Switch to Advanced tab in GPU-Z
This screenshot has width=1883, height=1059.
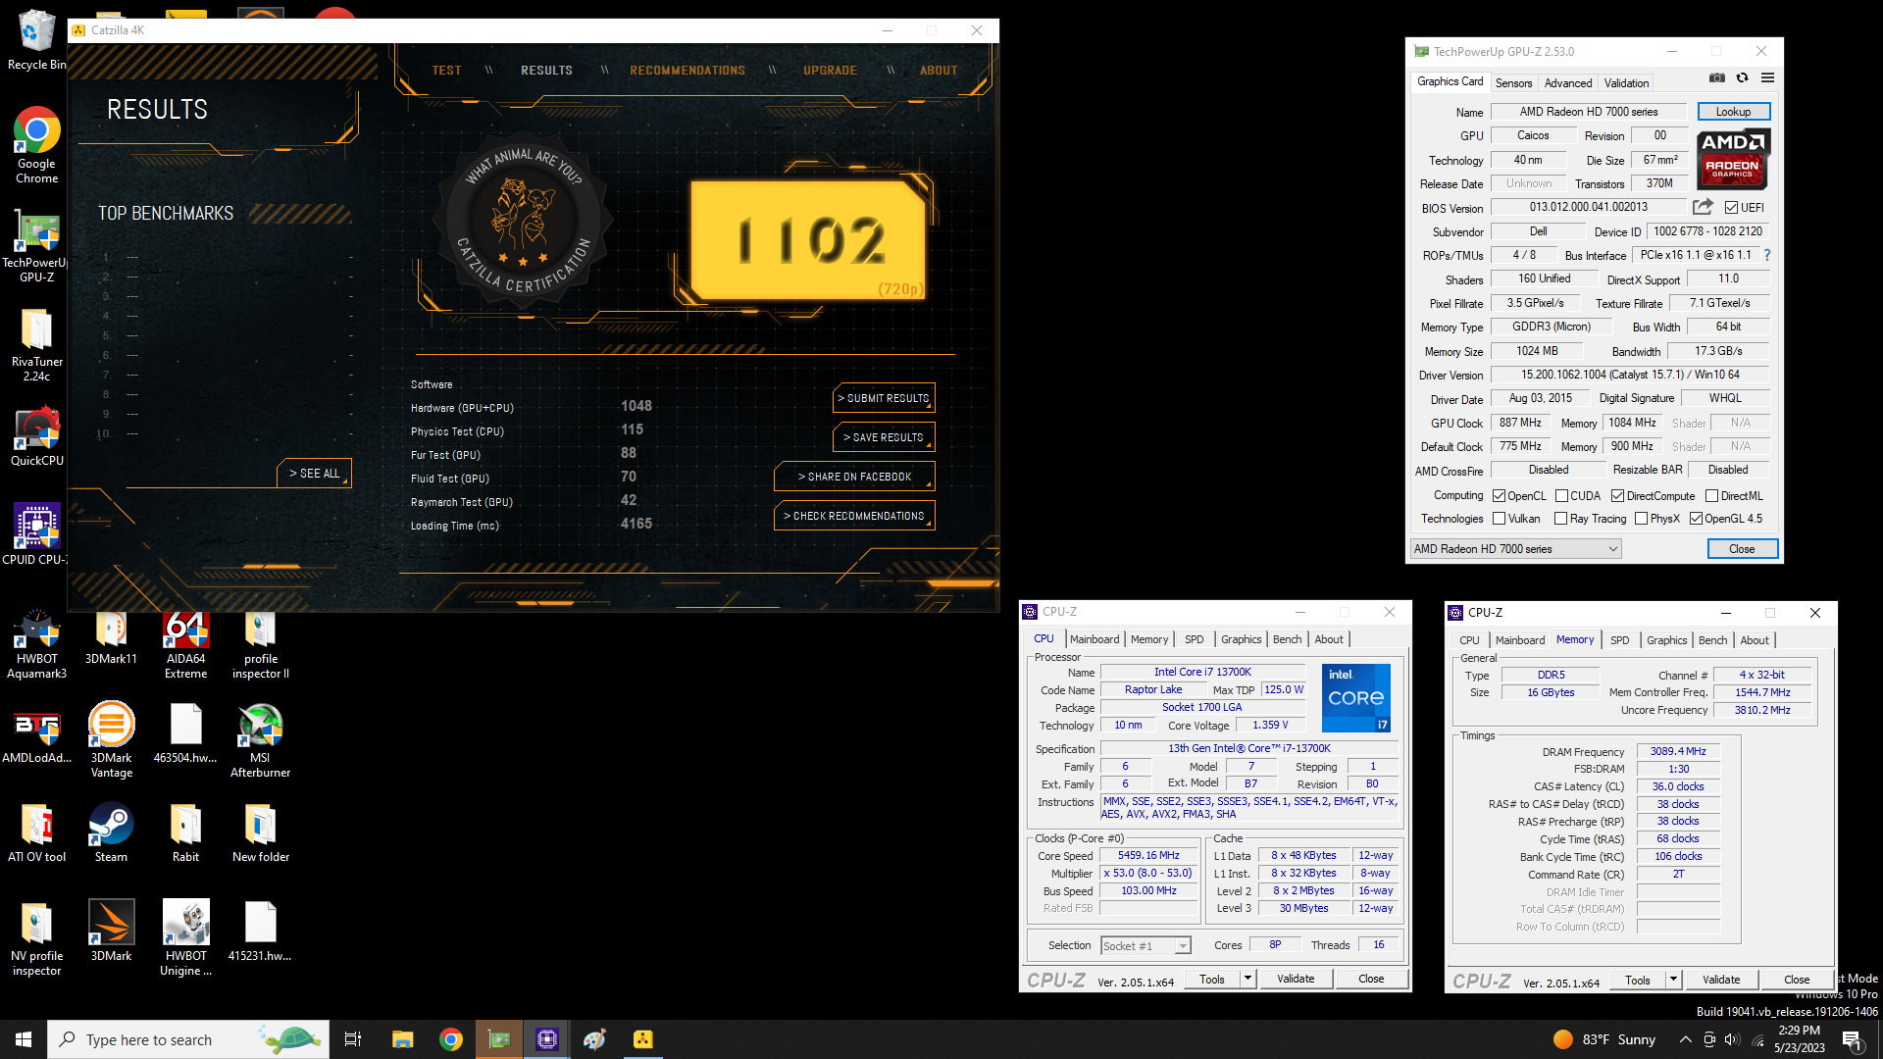click(1568, 83)
